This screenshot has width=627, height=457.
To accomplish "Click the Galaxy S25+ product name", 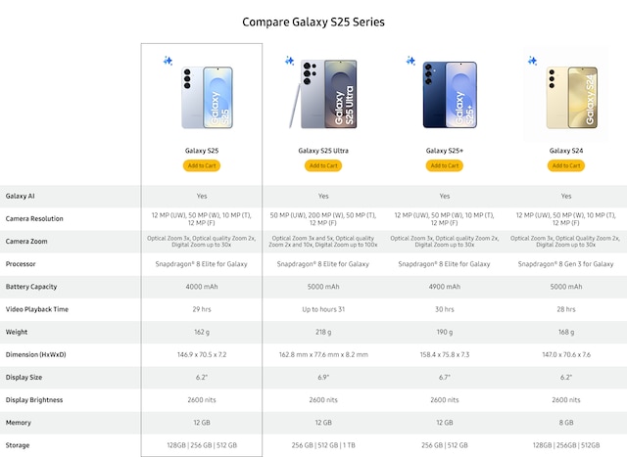I will coord(445,151).
